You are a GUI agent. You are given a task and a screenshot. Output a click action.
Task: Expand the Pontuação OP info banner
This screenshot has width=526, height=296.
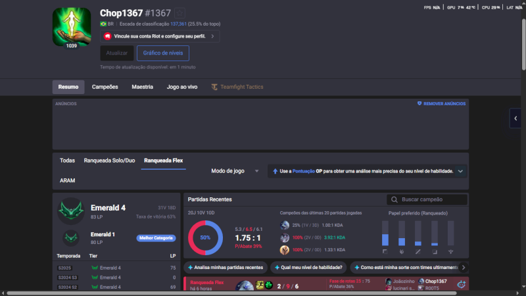(461, 171)
